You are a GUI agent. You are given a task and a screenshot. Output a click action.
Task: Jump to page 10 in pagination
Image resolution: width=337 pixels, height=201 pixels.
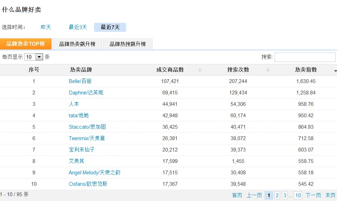click(298, 195)
